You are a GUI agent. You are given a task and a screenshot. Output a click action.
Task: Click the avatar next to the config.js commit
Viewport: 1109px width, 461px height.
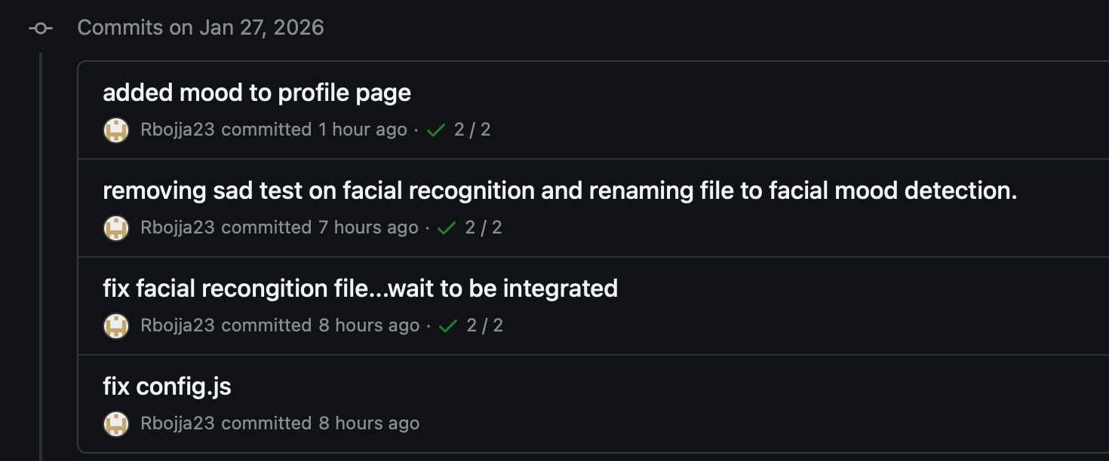point(116,423)
